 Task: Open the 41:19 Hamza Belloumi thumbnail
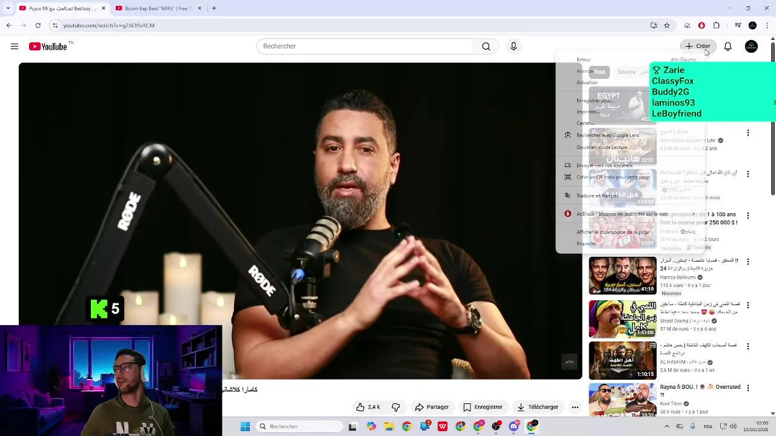[x=623, y=276]
